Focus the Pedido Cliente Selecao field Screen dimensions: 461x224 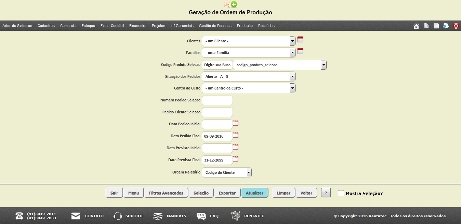pyautogui.click(x=217, y=112)
